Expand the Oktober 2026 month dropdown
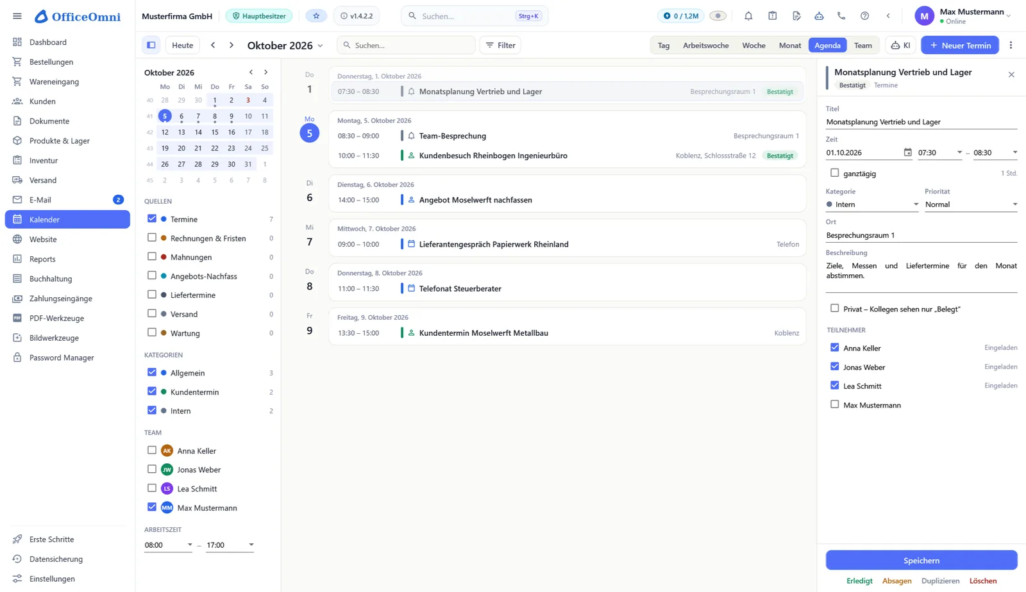Screen dimensions: 1026x592 click(x=285, y=45)
